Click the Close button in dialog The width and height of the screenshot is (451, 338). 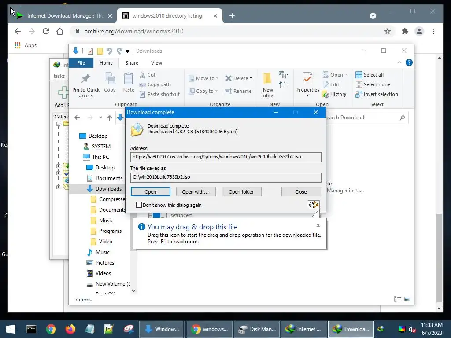[301, 192]
